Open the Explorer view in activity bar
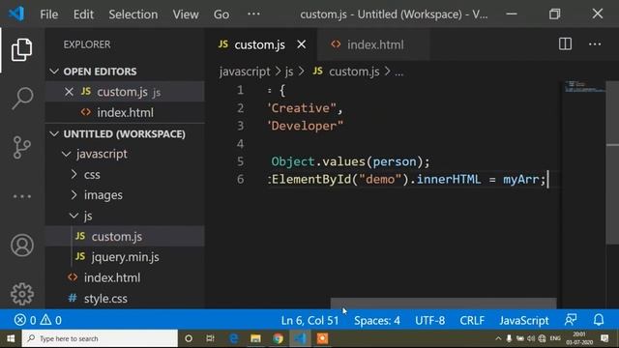 [x=21, y=50]
